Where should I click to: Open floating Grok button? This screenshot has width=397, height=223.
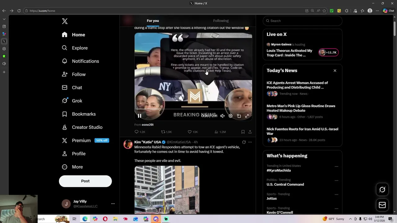[x=382, y=190]
